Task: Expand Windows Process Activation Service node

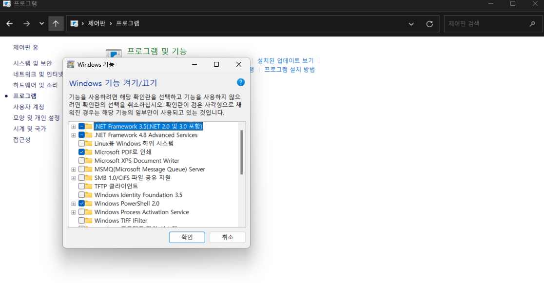Action: point(74,212)
